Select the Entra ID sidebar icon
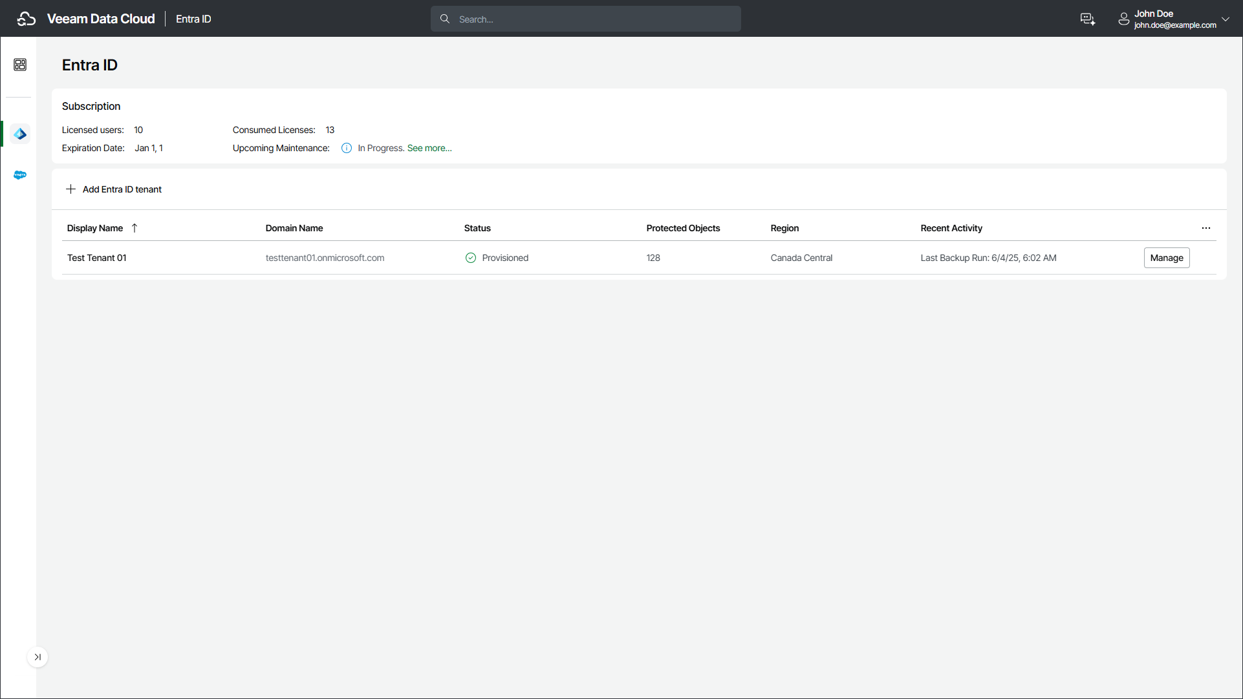 pos(20,134)
